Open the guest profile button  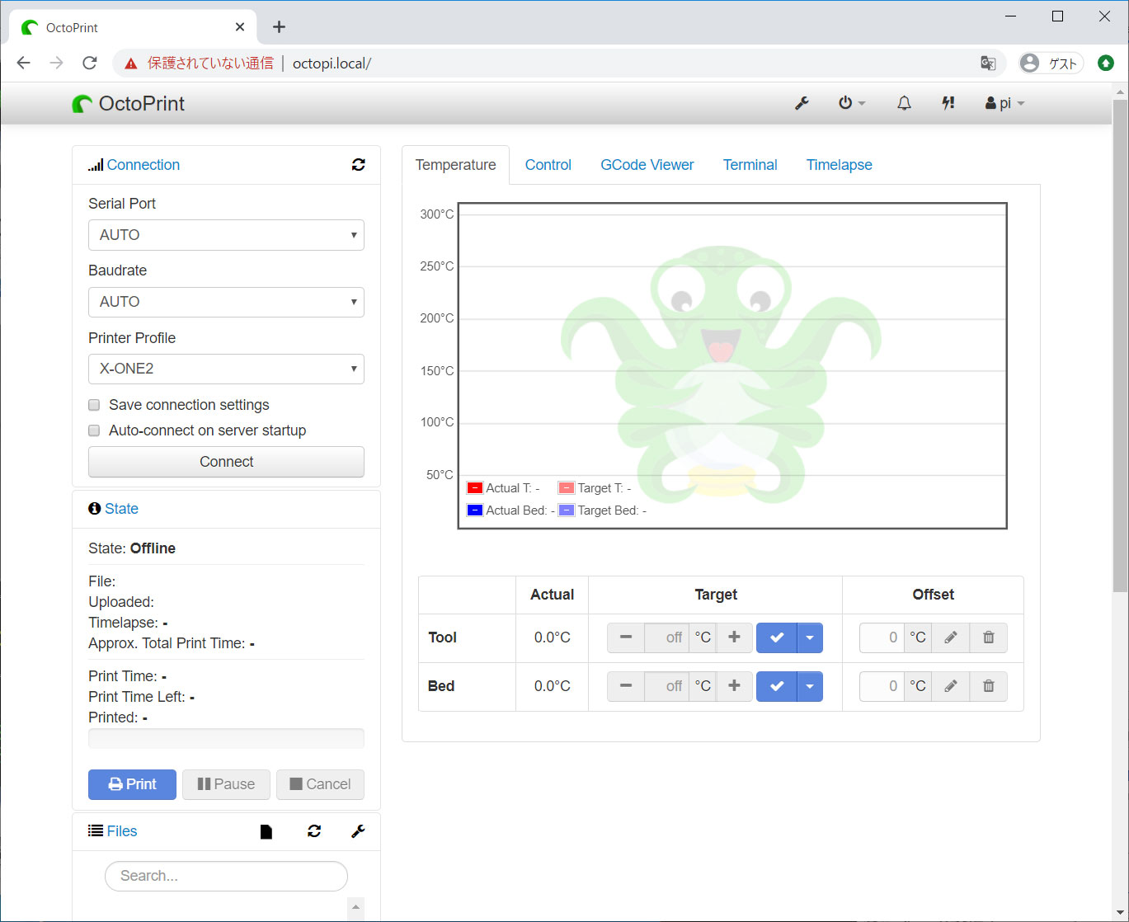click(x=1051, y=64)
